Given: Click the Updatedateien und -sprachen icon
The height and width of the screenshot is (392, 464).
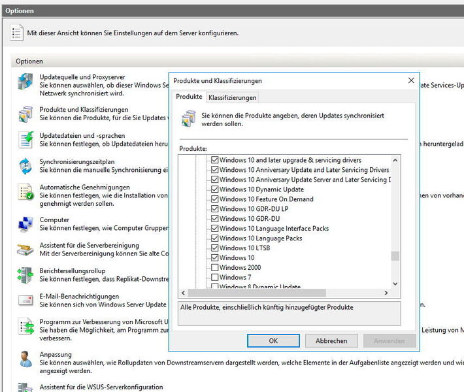Looking at the screenshot, I should point(26,140).
